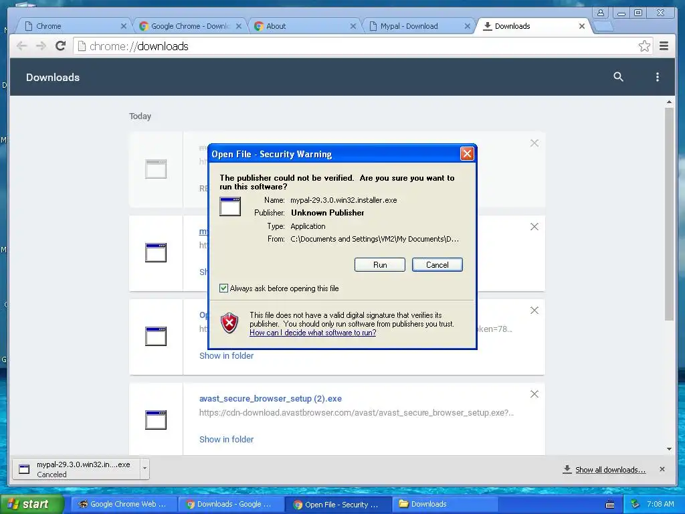Show avast_secure_browser_setup (2).exe in folder
This screenshot has width=685, height=514.
(226, 439)
